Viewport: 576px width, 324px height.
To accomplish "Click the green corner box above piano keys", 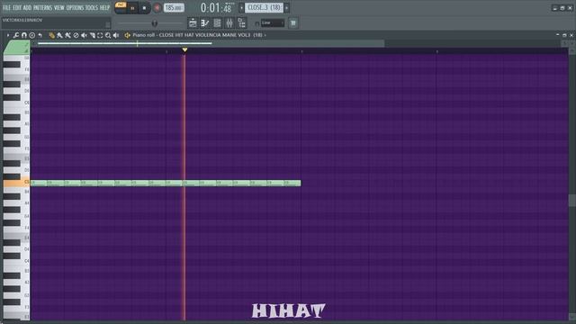I will tap(16, 47).
